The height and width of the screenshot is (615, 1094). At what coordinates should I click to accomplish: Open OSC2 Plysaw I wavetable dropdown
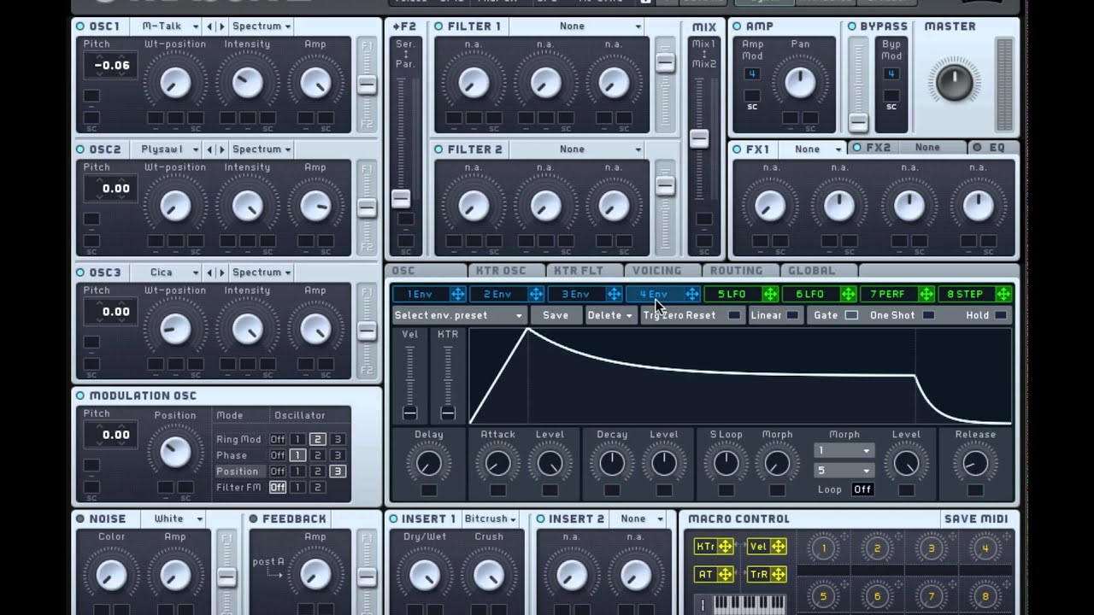pyautogui.click(x=170, y=149)
